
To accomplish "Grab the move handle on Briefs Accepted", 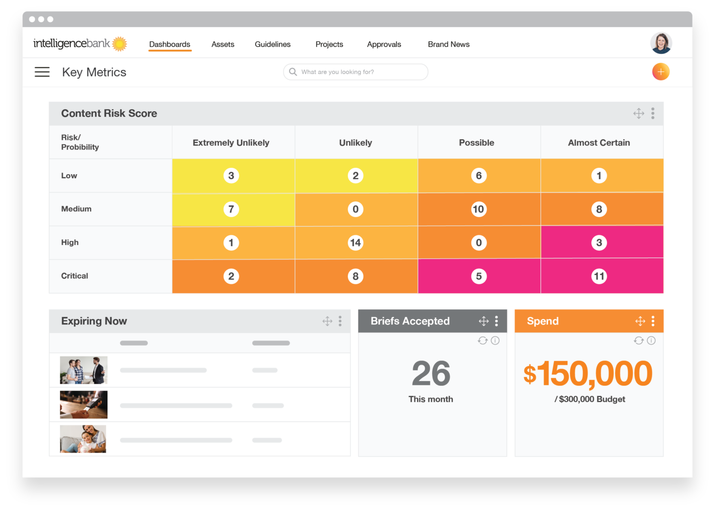I will pos(484,321).
